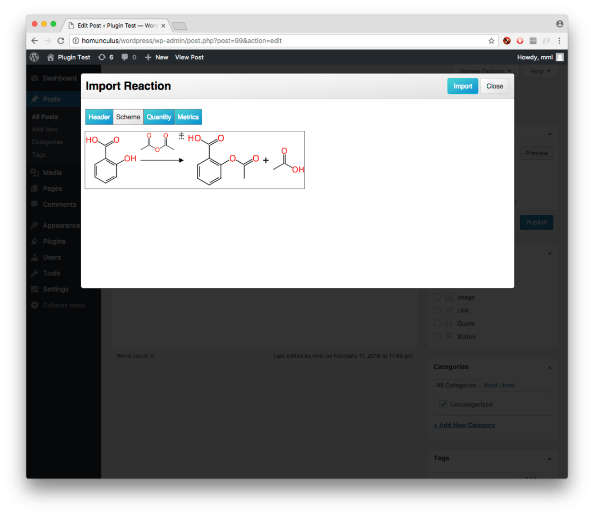The width and height of the screenshot is (594, 516).
Task: Expand the Help dropdown
Action: [x=540, y=72]
